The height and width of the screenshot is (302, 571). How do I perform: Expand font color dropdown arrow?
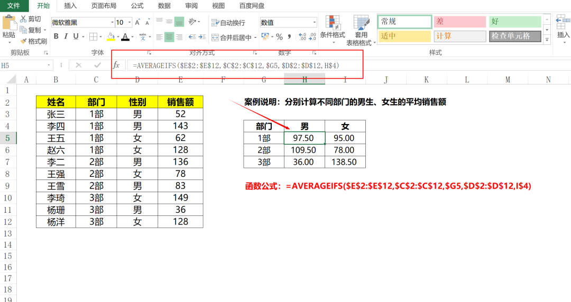132,37
